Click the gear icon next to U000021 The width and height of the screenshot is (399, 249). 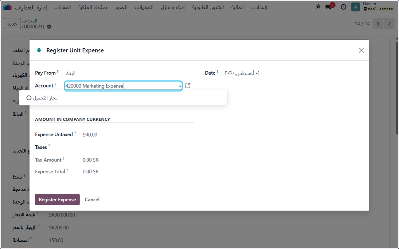coord(49,27)
